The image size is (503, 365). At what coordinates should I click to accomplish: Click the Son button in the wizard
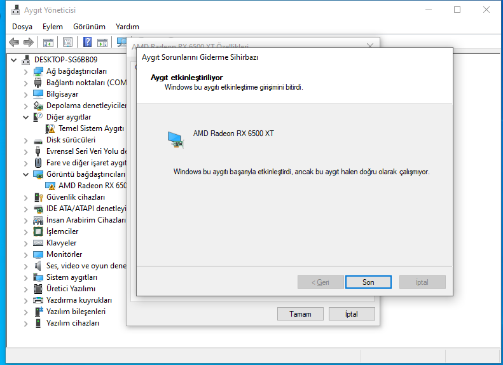click(x=368, y=282)
